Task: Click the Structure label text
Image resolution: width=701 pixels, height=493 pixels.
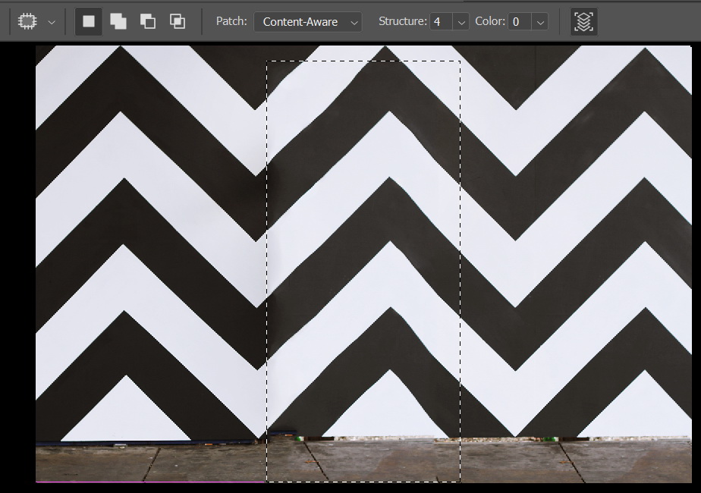Action: tap(402, 21)
